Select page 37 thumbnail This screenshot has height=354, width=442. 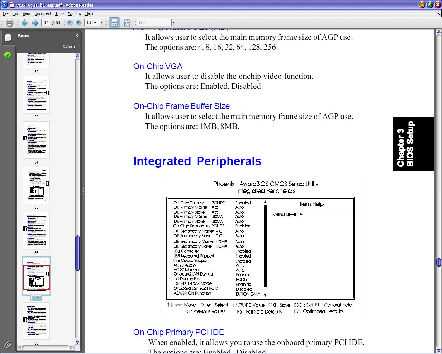(36, 276)
